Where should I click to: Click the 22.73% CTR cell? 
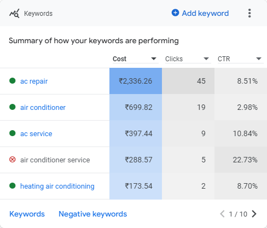pos(241,160)
